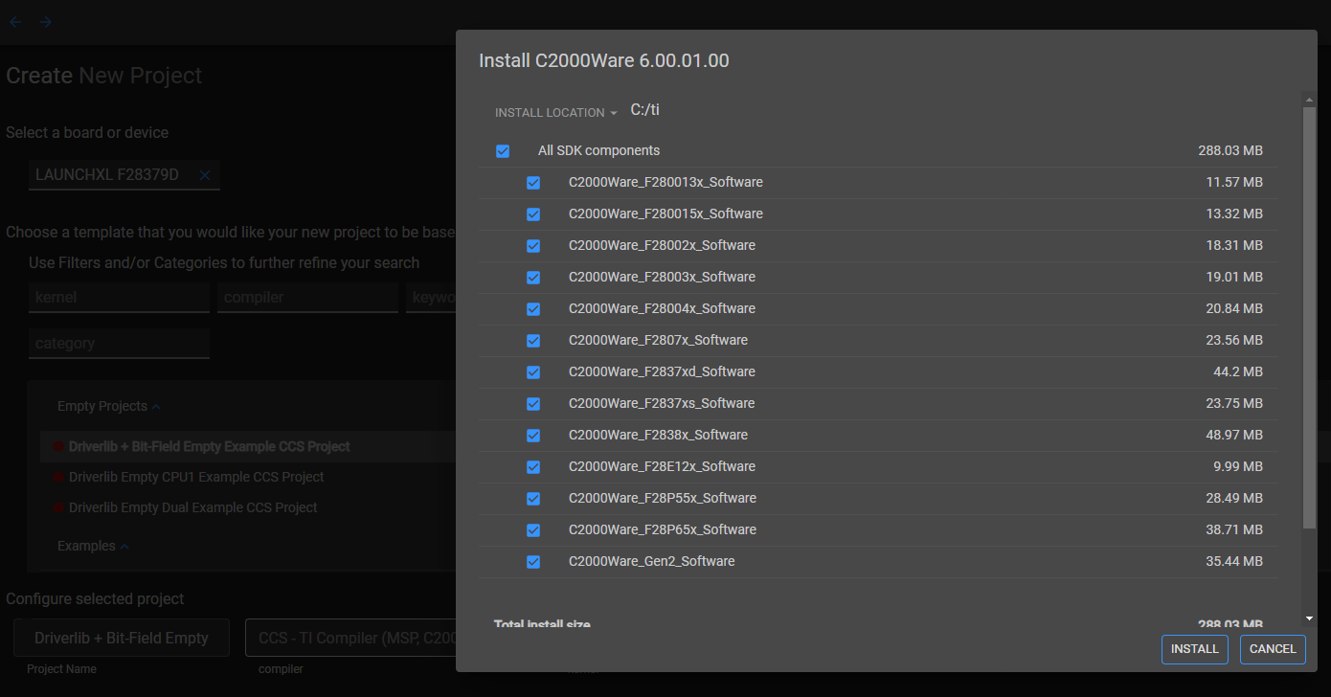Toggle All SDK components checkbox
1331x697 pixels.
coord(503,151)
